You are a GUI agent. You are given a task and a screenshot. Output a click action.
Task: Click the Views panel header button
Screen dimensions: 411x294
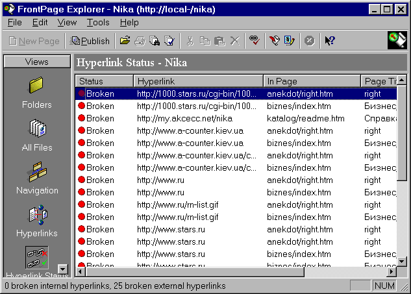(x=37, y=62)
